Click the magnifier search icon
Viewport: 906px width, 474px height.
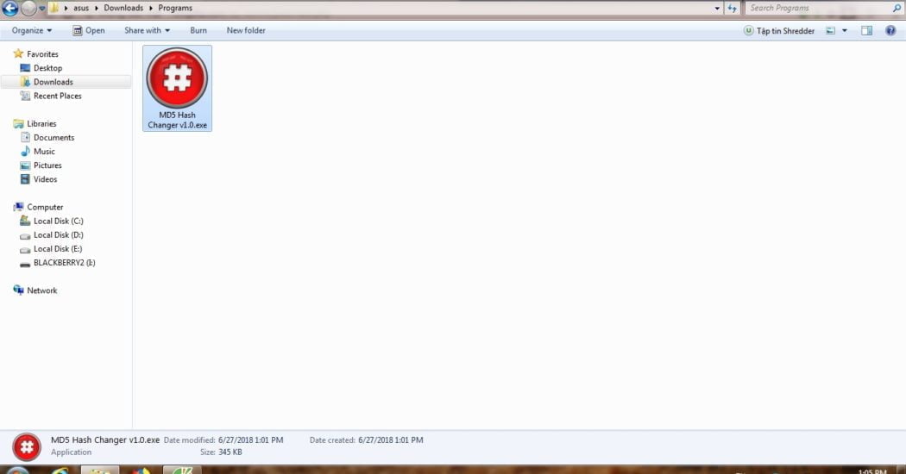coord(897,8)
